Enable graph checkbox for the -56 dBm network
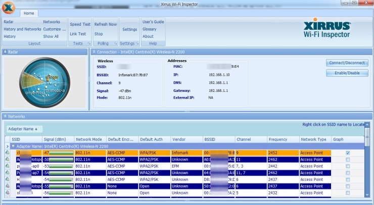 click(x=348, y=193)
